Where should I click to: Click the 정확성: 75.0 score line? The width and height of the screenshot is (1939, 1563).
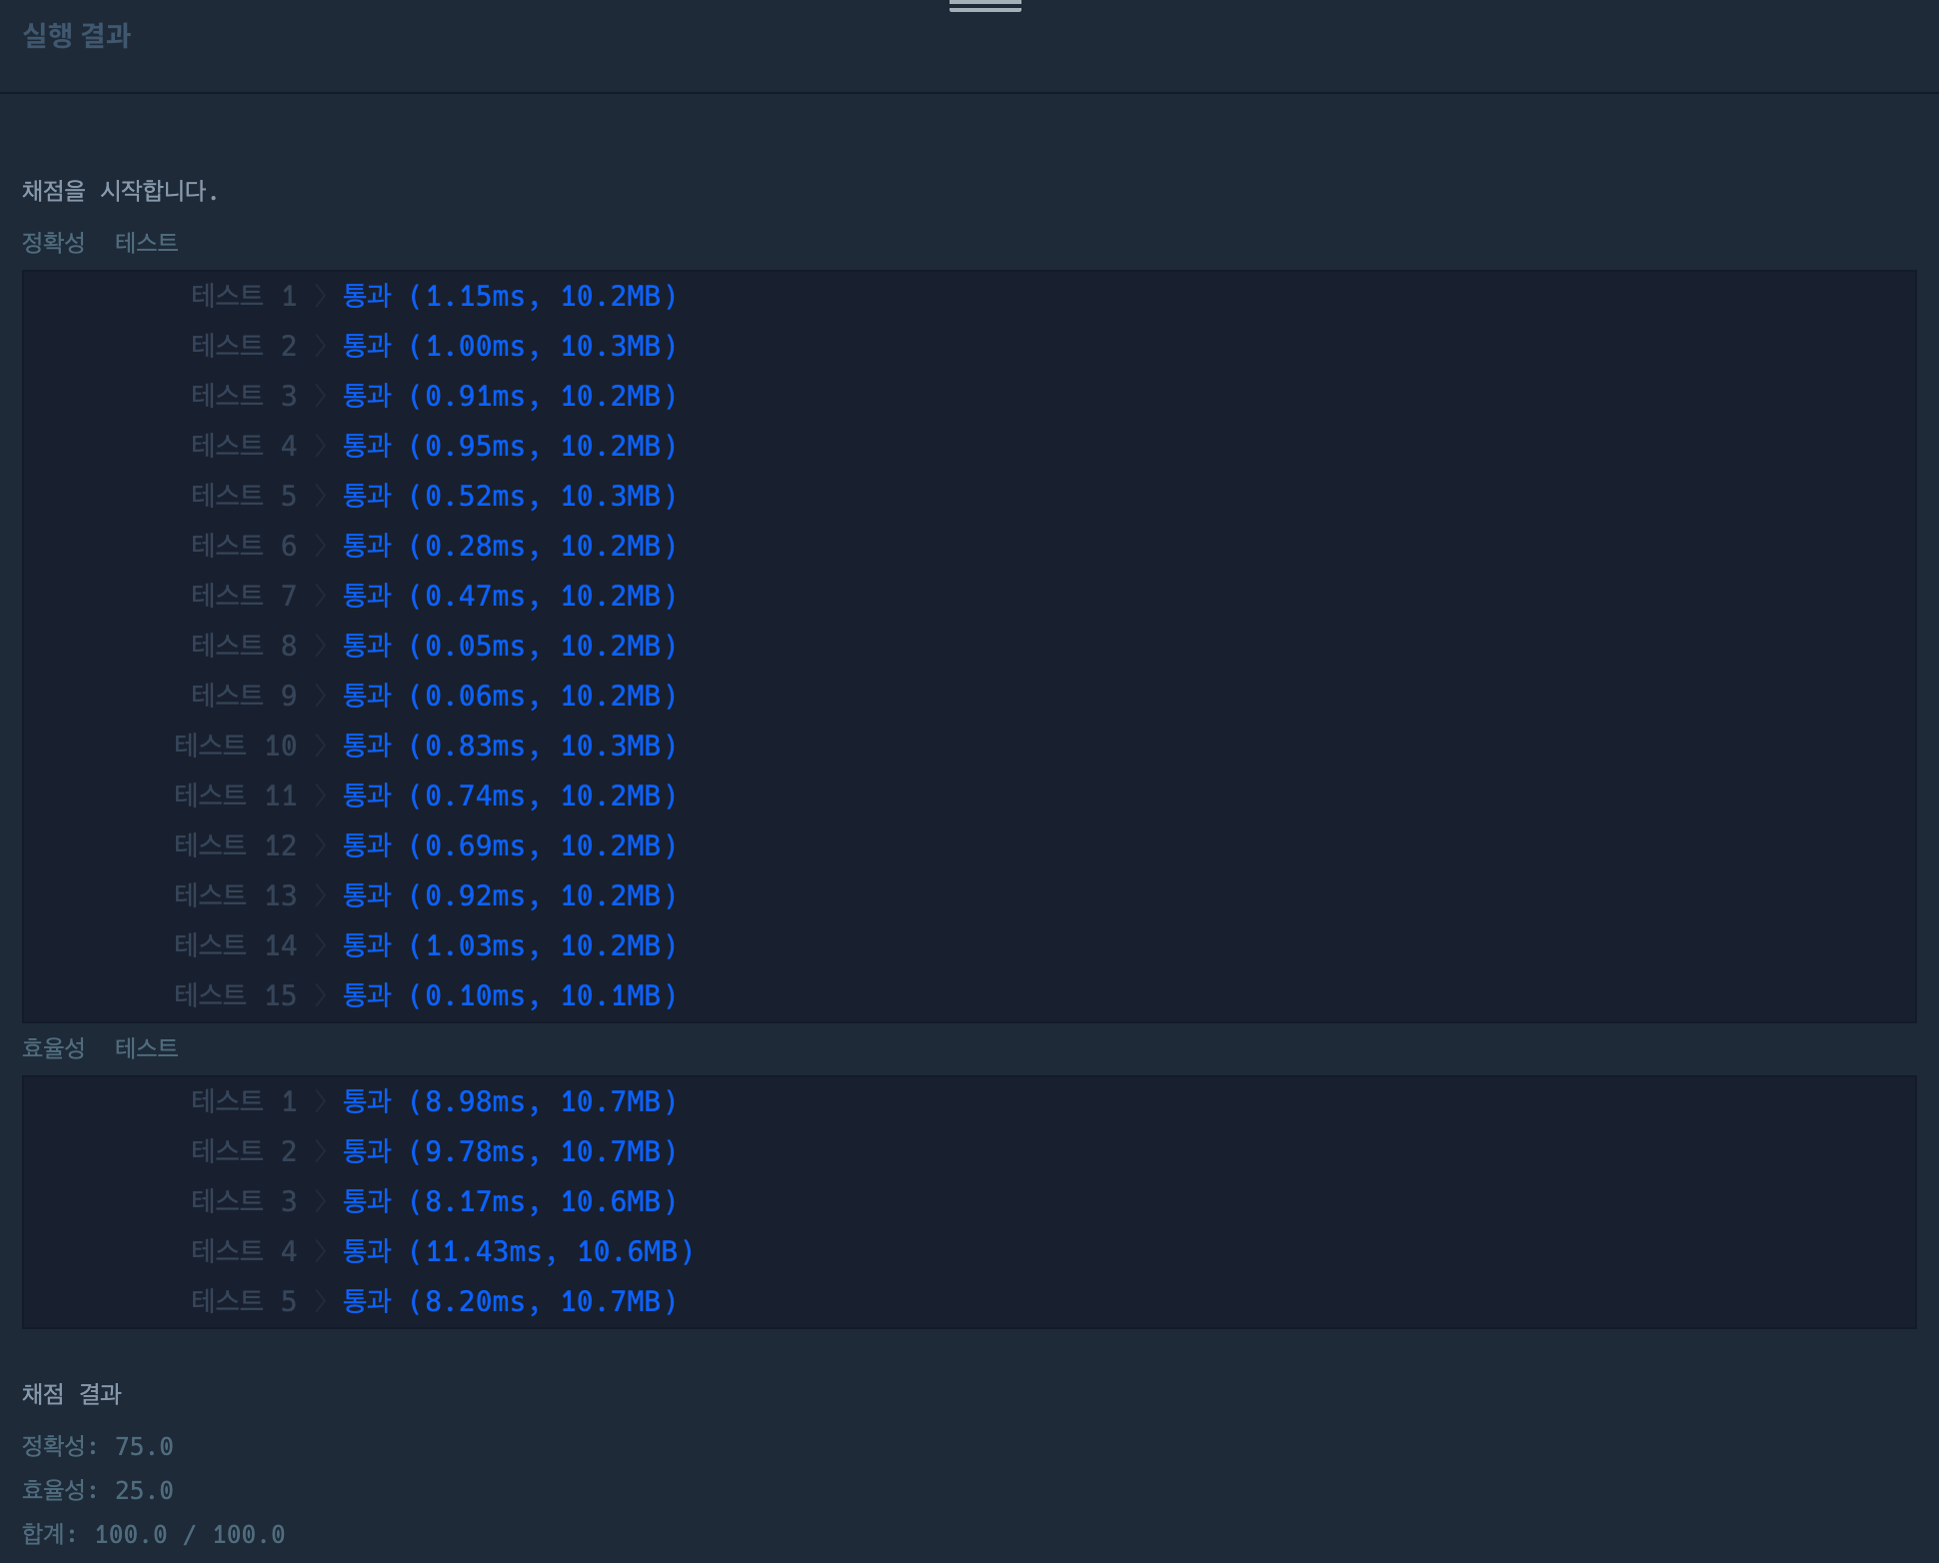pyautogui.click(x=98, y=1446)
